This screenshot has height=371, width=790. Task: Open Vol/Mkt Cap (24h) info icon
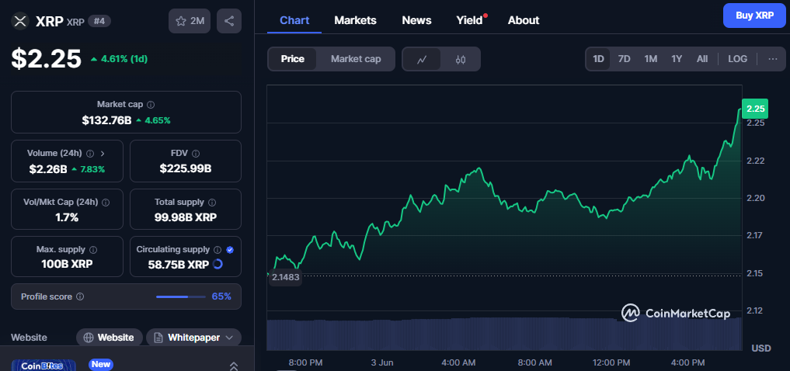(106, 203)
